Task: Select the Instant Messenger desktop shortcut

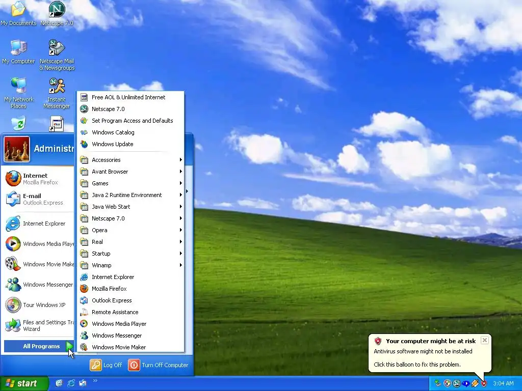Action: [x=57, y=93]
